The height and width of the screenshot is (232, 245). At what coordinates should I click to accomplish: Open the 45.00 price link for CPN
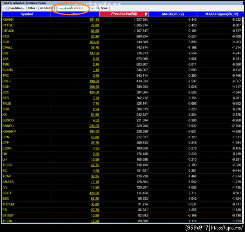point(95,137)
